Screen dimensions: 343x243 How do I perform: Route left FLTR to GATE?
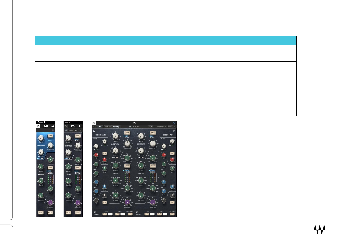click(105, 214)
